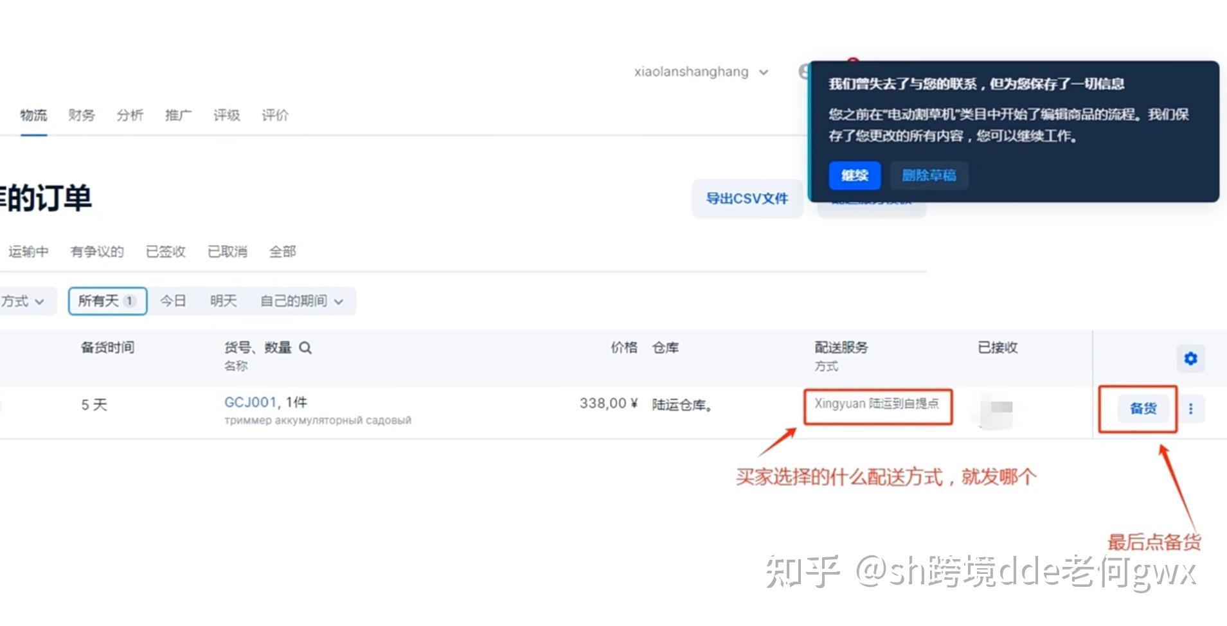
Task: Switch to the 财务 tab
Action: click(x=82, y=115)
